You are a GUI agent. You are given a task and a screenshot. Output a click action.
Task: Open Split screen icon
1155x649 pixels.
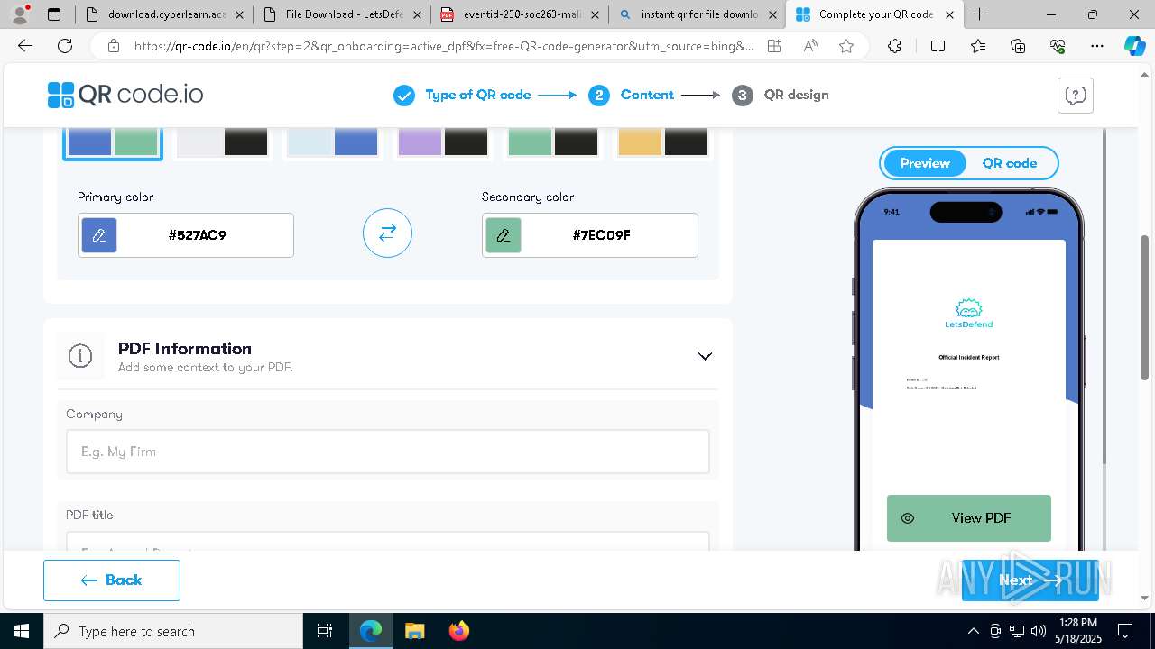click(938, 46)
